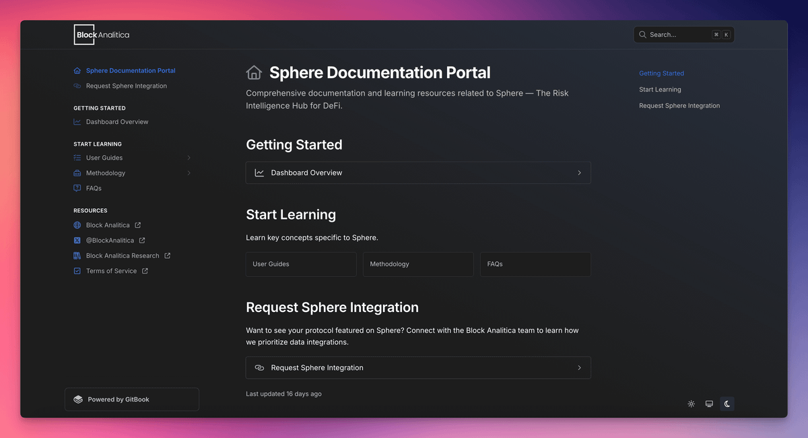
Task: Click the search magnifier icon
Action: pyautogui.click(x=643, y=34)
